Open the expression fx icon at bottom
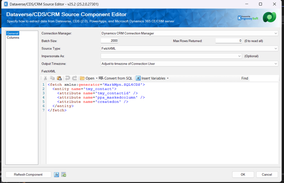284x183 pixels. [57, 174]
